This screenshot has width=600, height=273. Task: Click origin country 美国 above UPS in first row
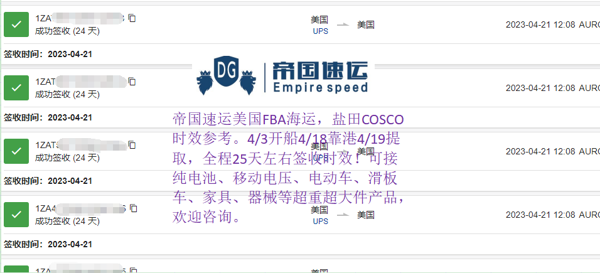coord(319,20)
